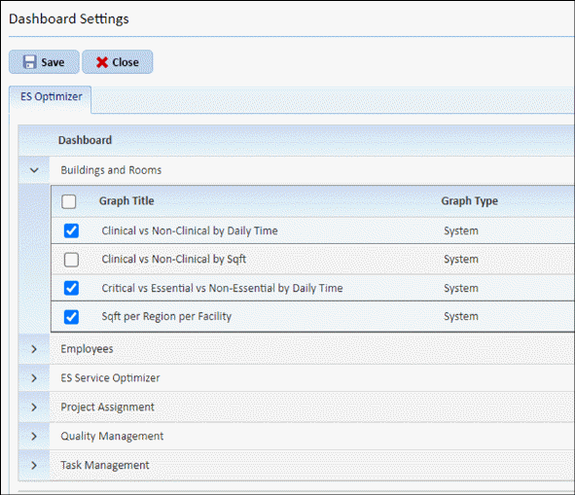
Task: Expand the Employees section
Action: coord(34,349)
